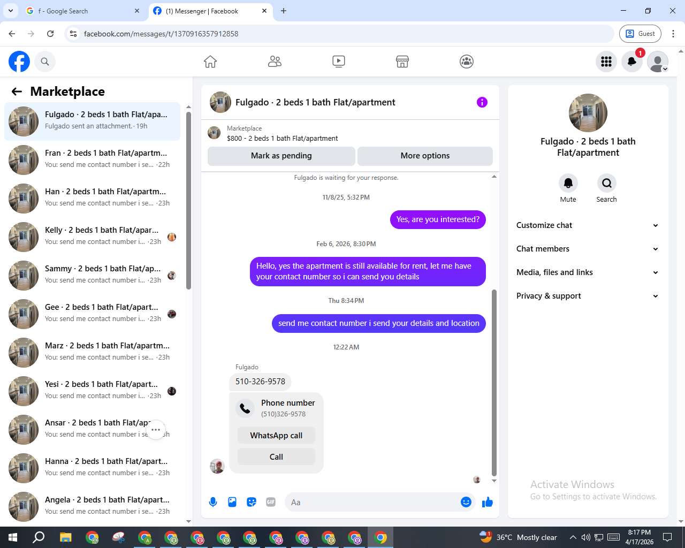The height and width of the screenshot is (548, 685).
Task: Open the Guest profile button
Action: point(640,34)
